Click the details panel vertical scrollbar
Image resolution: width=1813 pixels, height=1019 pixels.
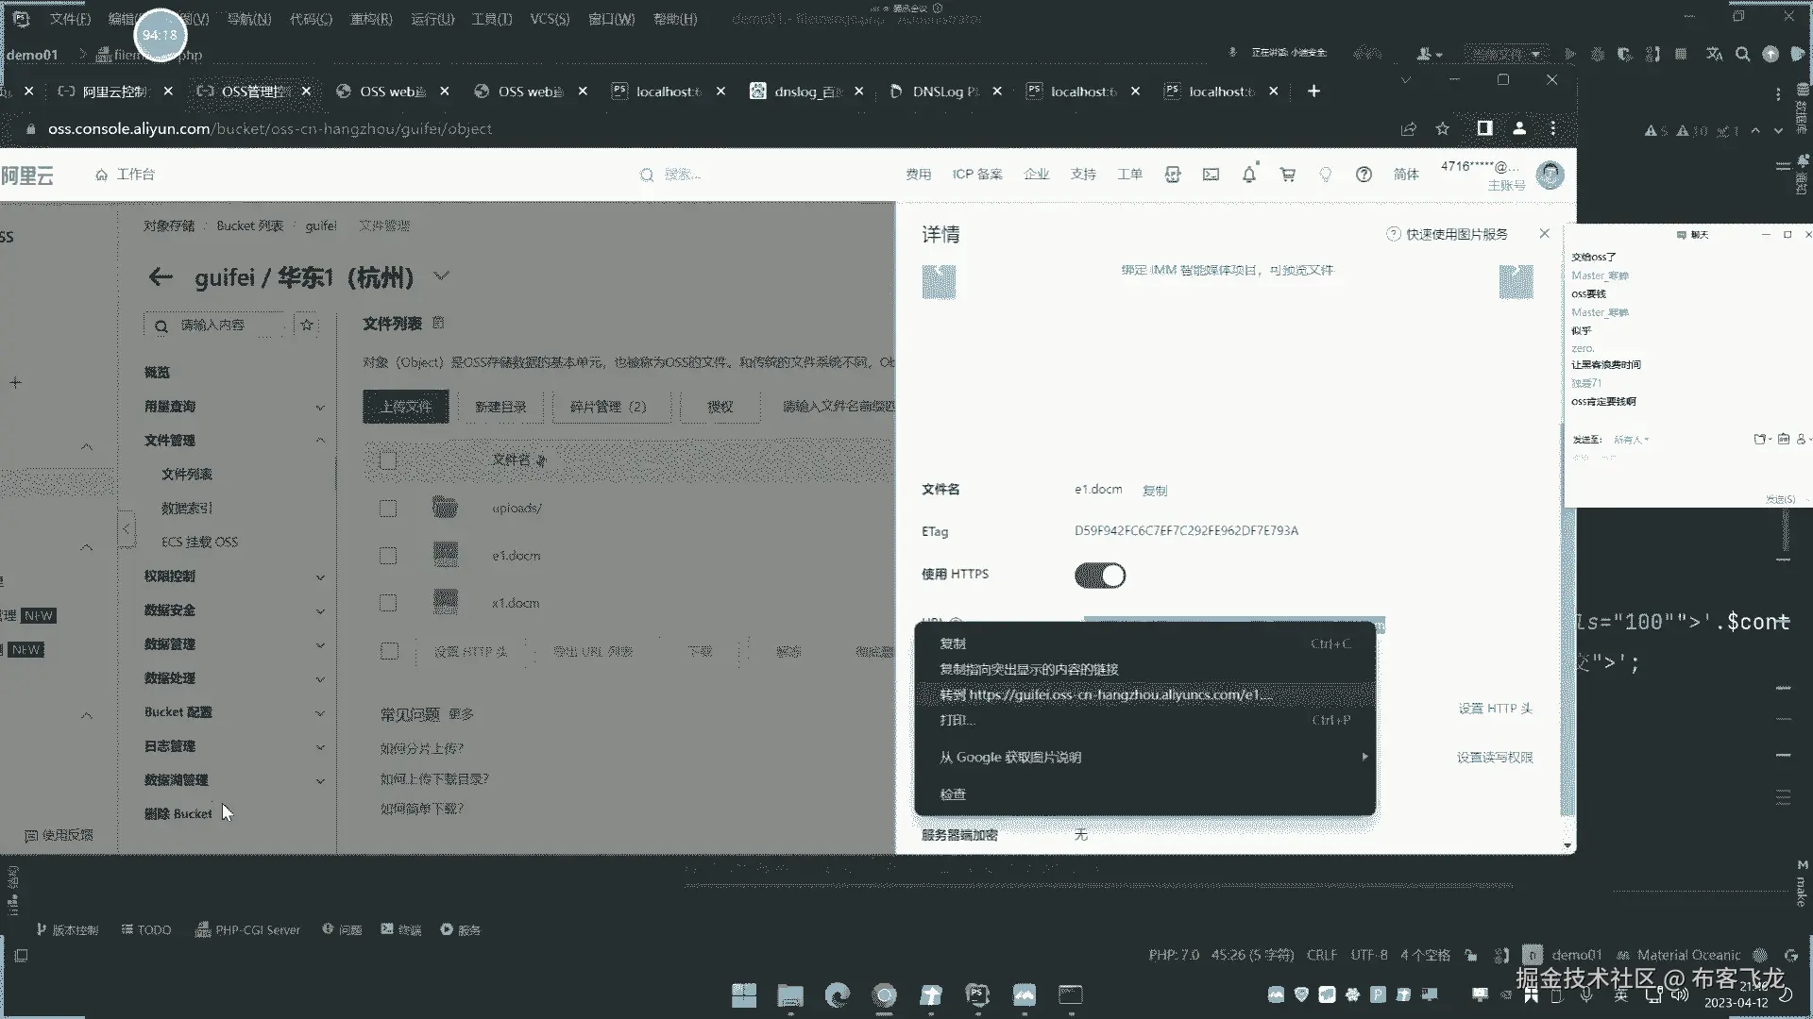pyautogui.click(x=1567, y=660)
